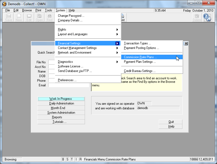Screen dimensions: 217x164
Task: Select Commission Rate Plans item
Action: 152,57
